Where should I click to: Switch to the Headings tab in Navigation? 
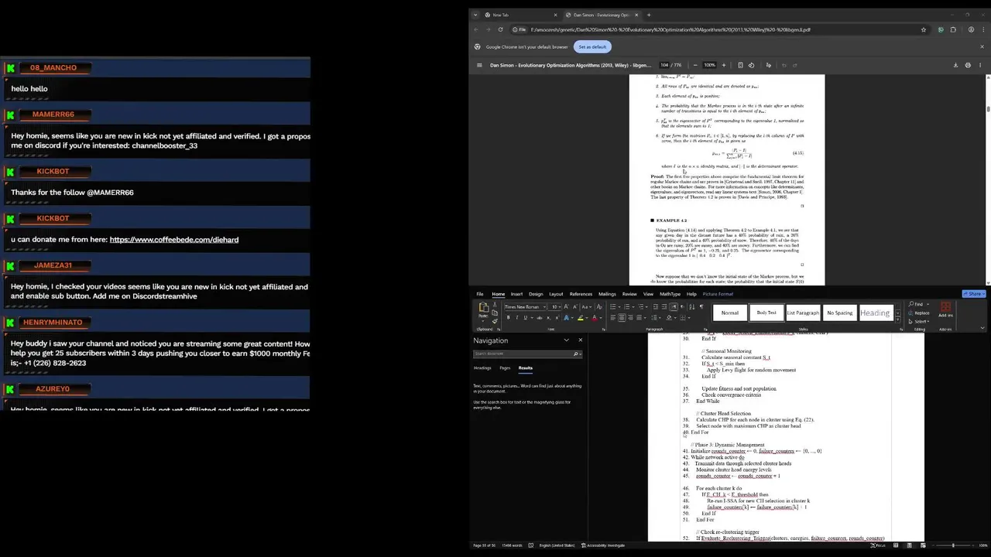482,368
